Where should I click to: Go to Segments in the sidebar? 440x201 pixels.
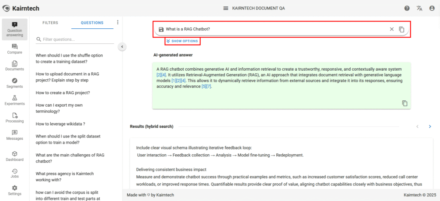click(15, 83)
